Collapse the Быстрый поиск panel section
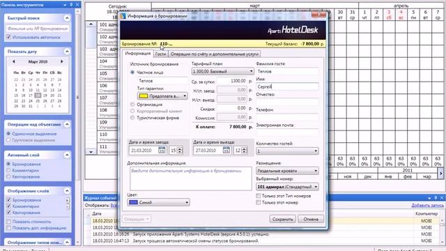446x251 pixels. 67,18
